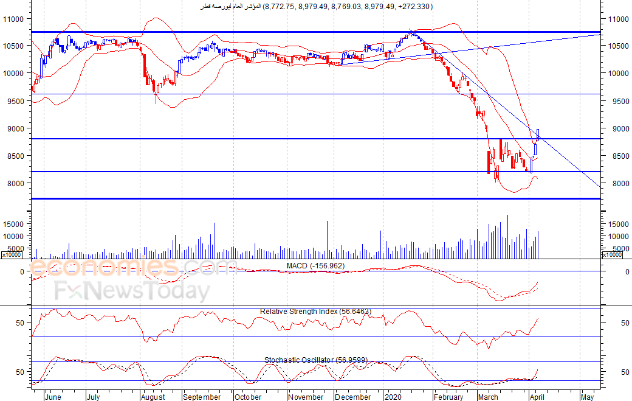The height and width of the screenshot is (401, 632).
Task: Select the August label on the time axis
Action: [x=153, y=397]
